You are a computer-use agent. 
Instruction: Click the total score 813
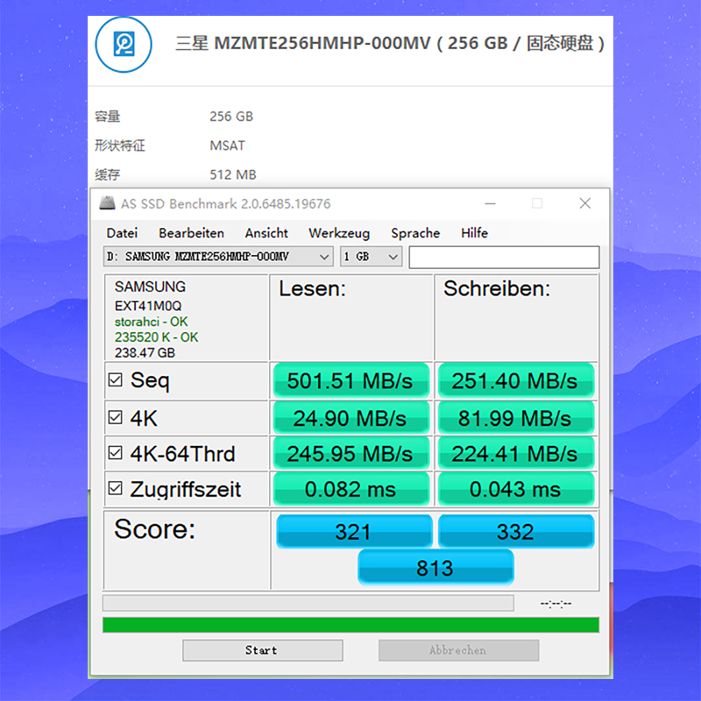pos(435,568)
